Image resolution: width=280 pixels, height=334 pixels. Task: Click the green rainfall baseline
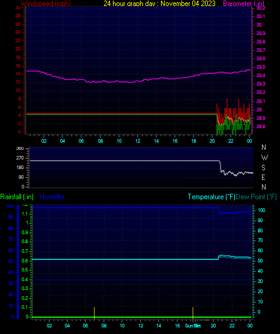141,317
